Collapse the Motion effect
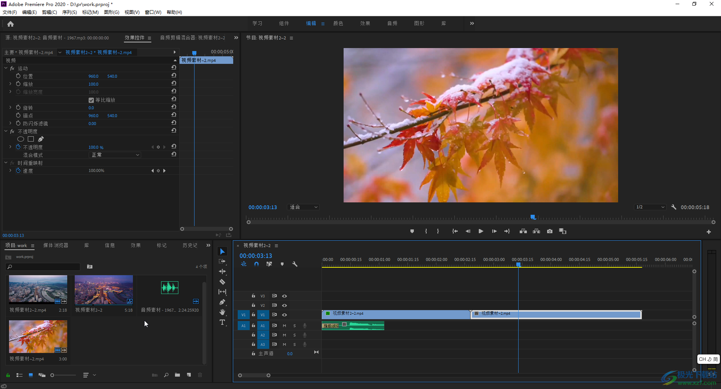 tap(6, 68)
